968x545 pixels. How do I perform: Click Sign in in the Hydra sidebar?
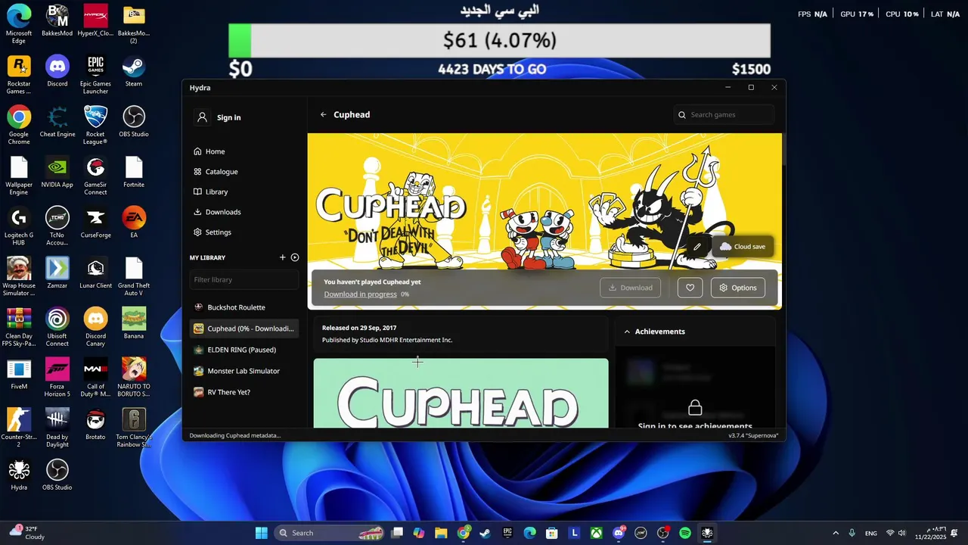click(228, 117)
